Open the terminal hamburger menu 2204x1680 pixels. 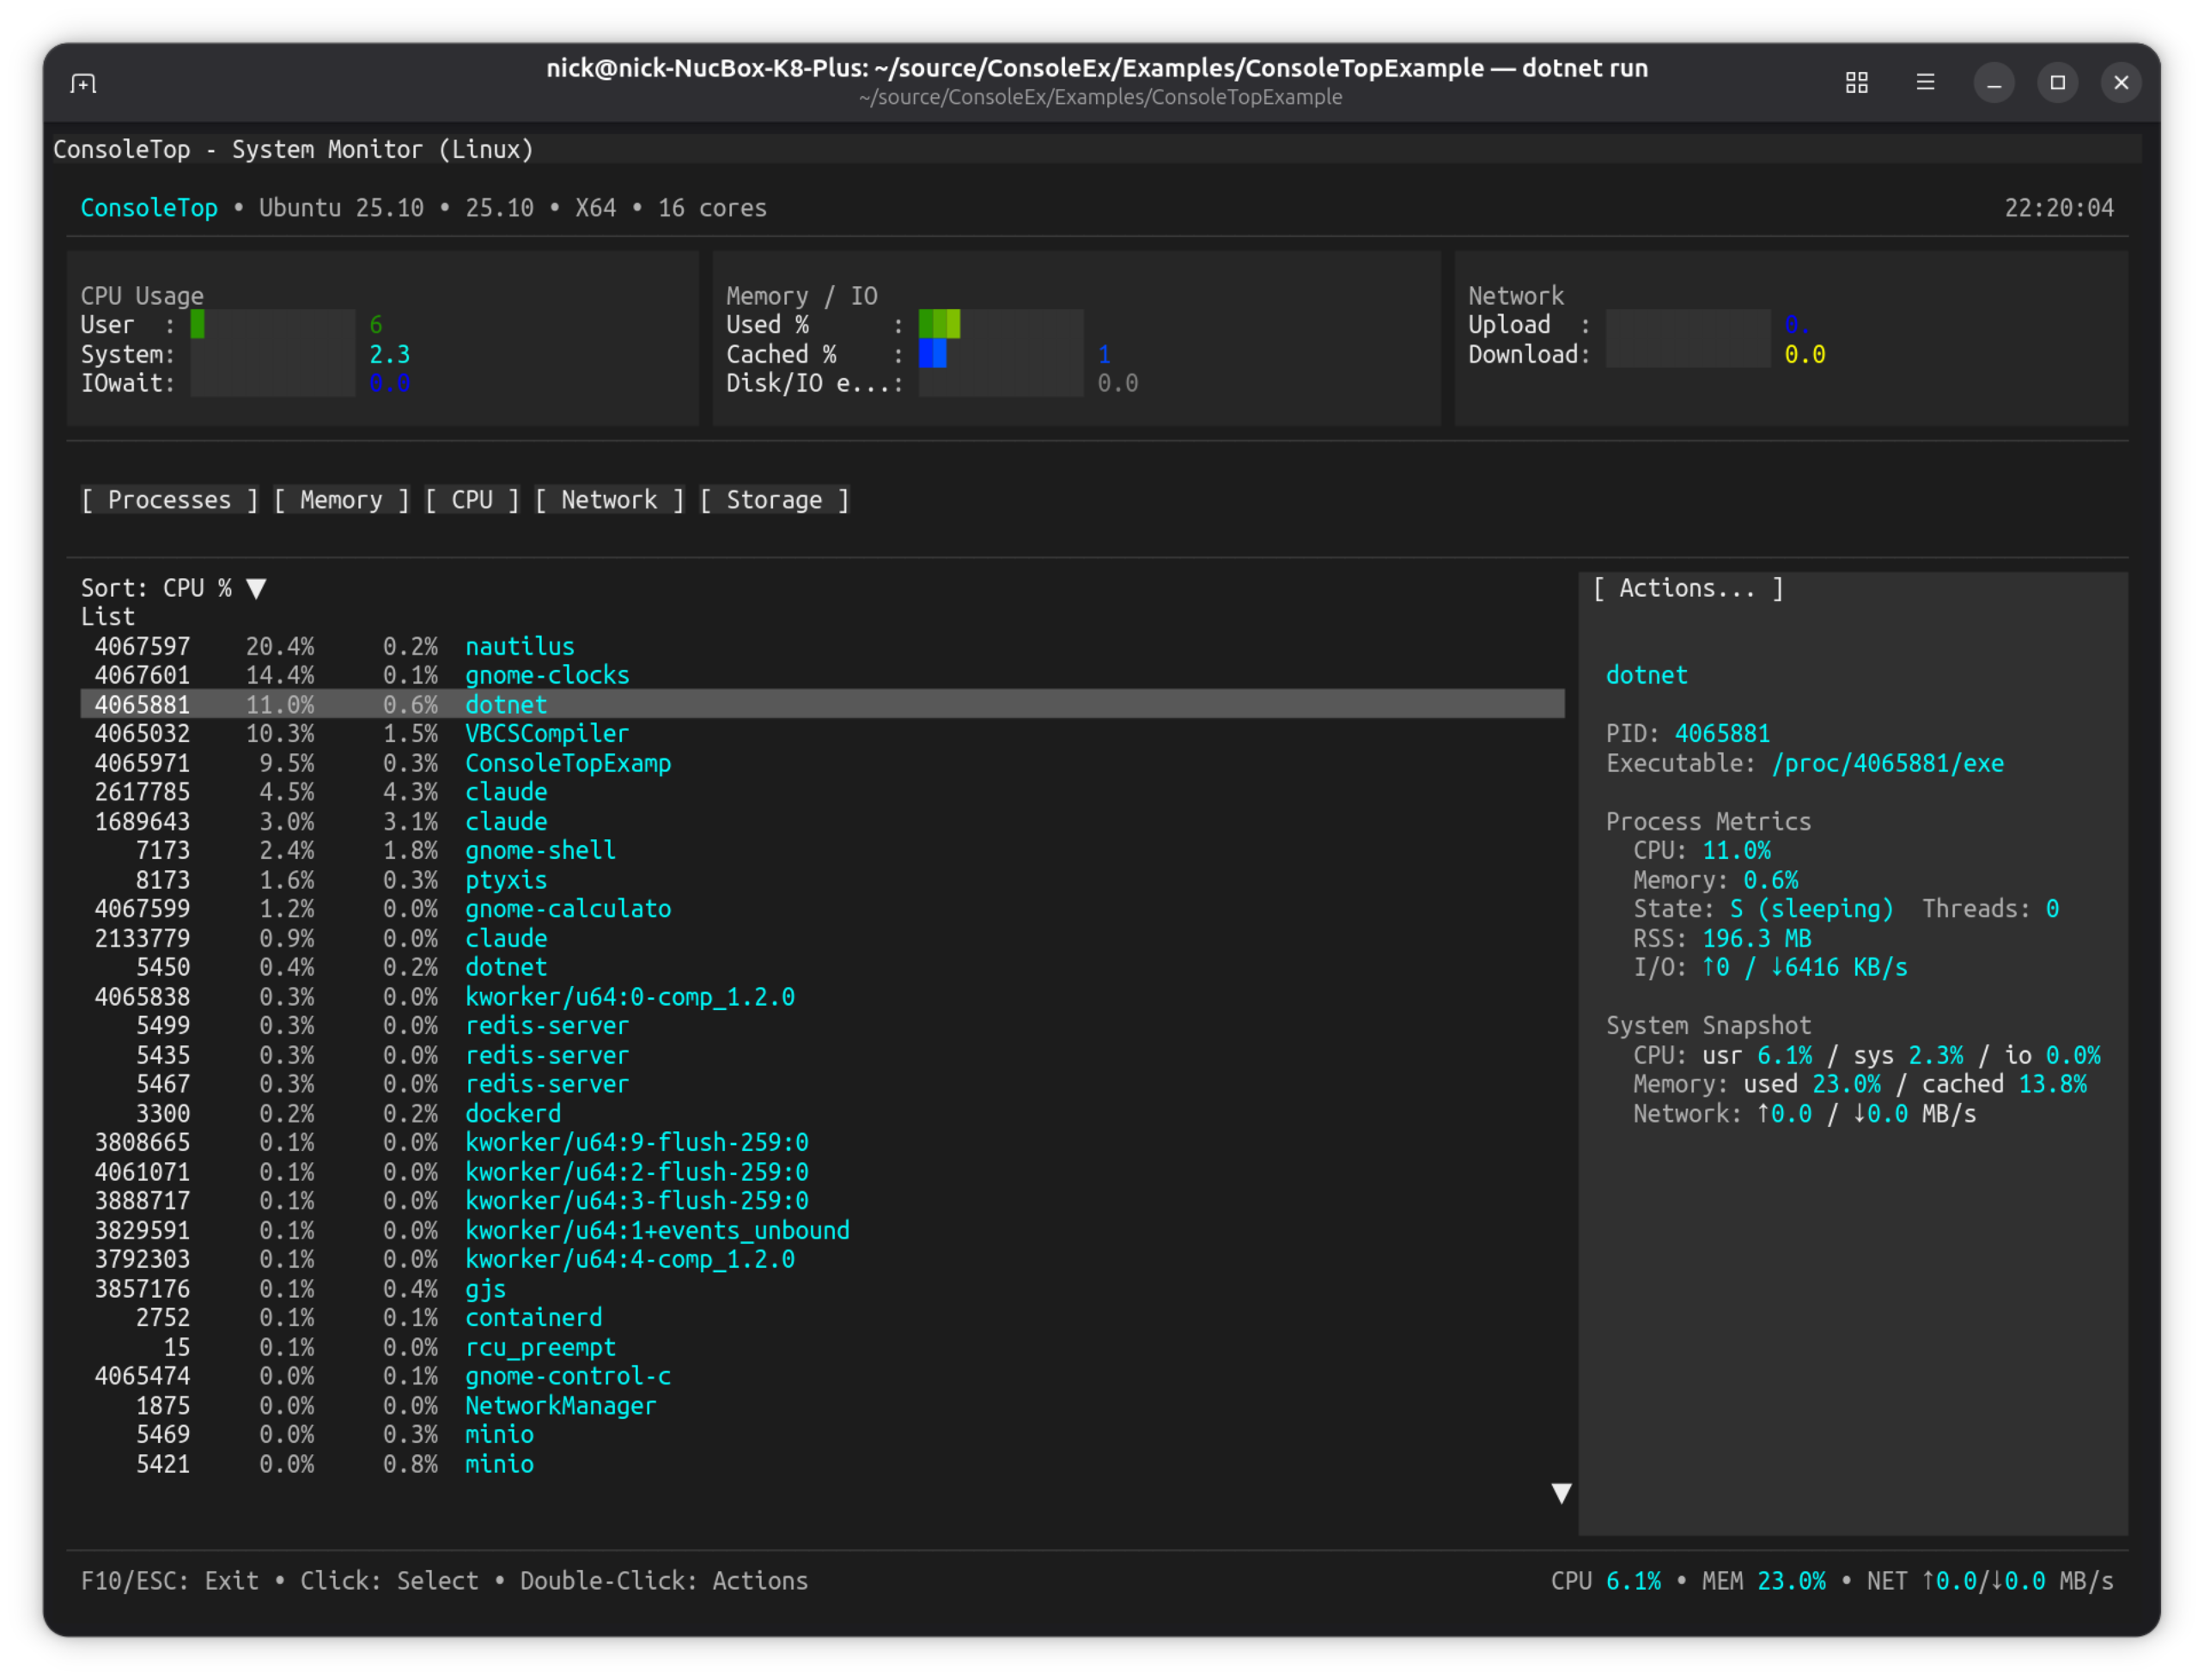pos(1925,83)
